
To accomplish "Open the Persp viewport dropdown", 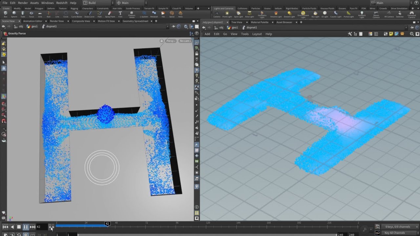I will (x=171, y=41).
